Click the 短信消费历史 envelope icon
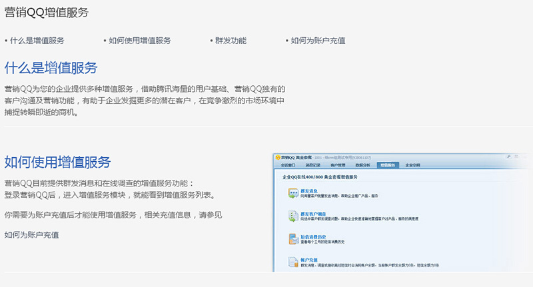The image size is (533, 287). [x=293, y=239]
